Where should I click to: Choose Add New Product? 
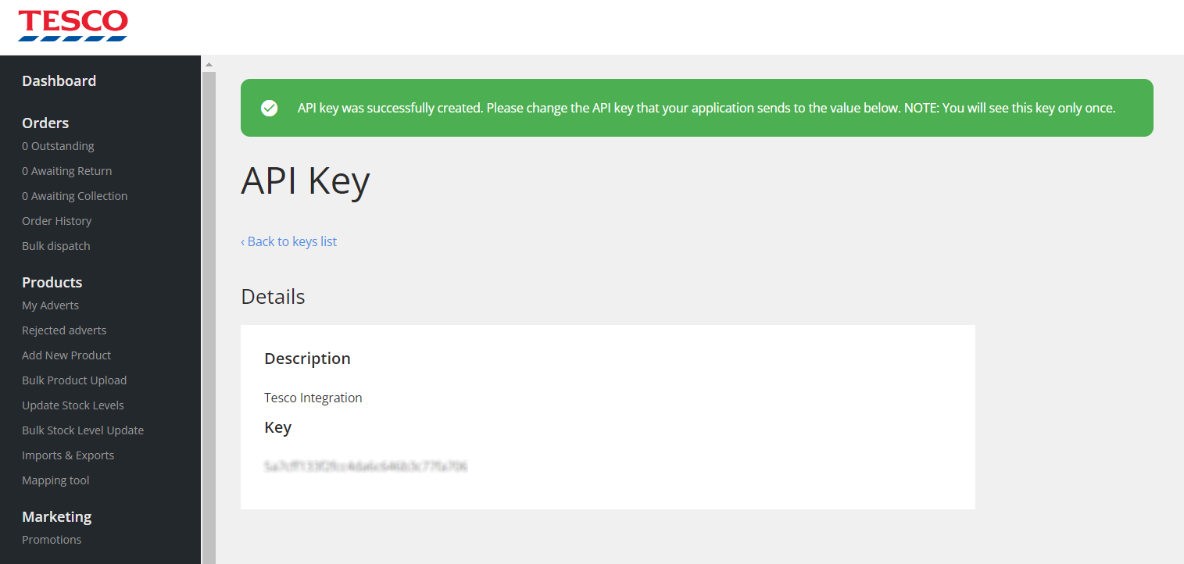(x=66, y=355)
